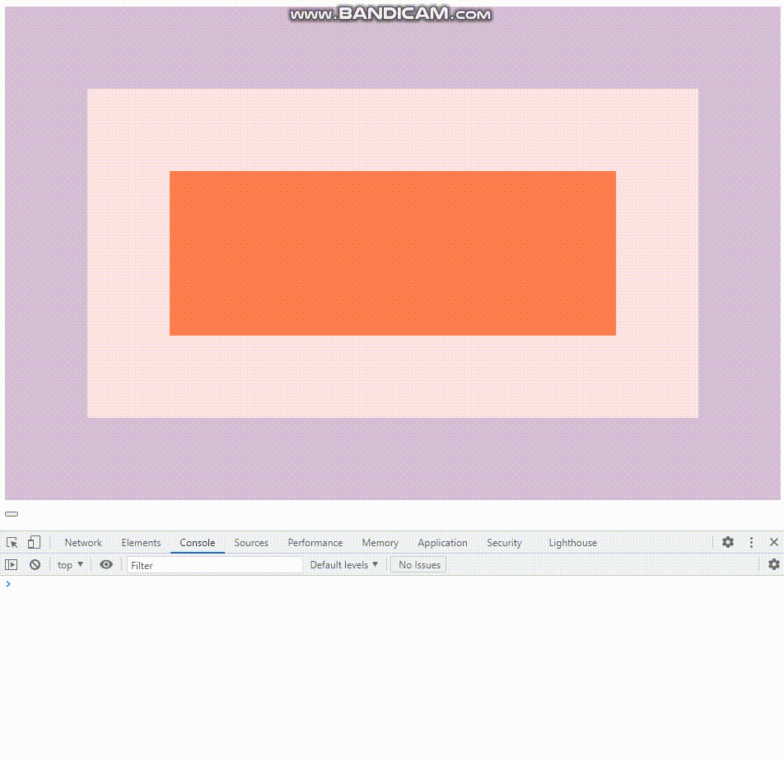Open DevTools Settings gear

pyautogui.click(x=727, y=543)
